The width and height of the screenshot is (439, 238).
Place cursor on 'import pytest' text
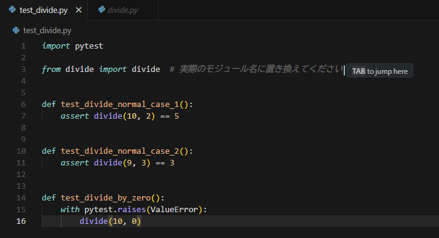coord(73,46)
